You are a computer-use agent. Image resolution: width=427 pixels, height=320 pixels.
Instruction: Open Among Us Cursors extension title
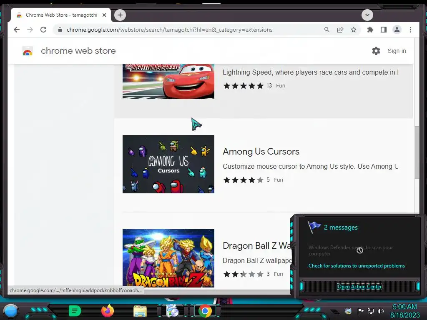click(261, 152)
